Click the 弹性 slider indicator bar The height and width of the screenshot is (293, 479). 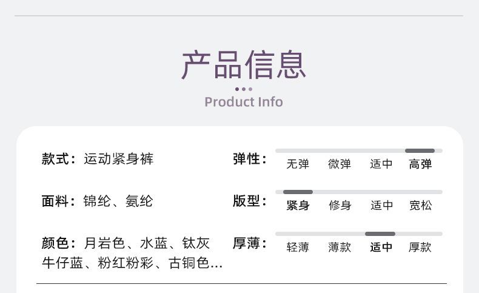420,150
